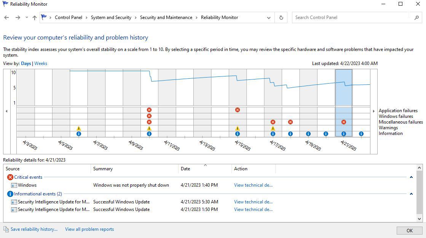Open View all problem reports
The height and width of the screenshot is (238, 426).
tap(89, 229)
